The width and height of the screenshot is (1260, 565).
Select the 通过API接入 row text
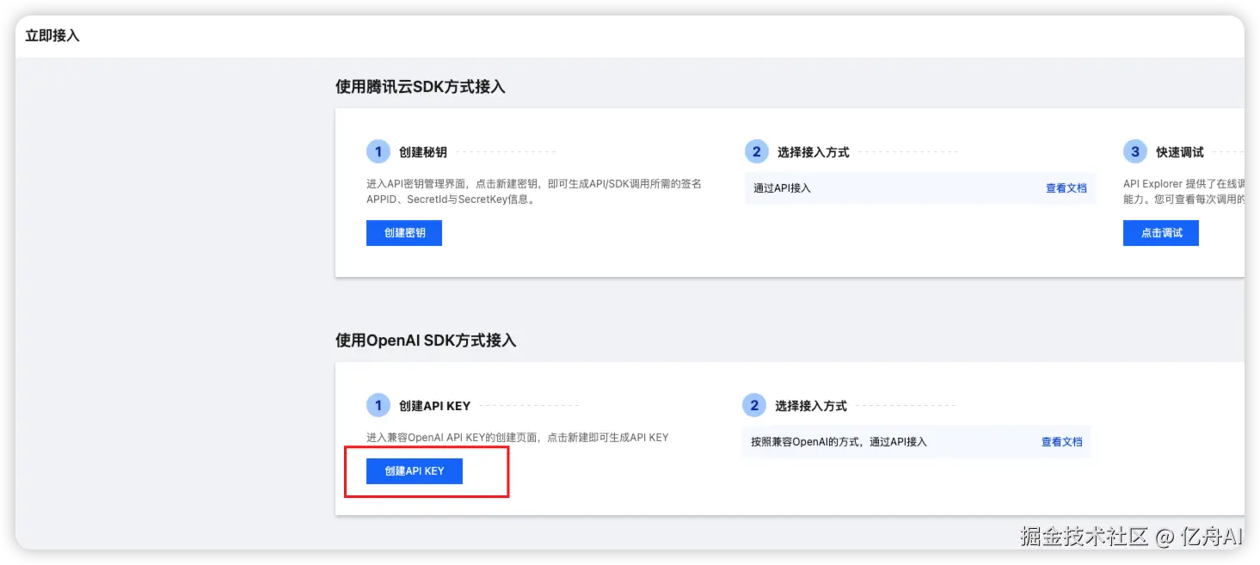(782, 188)
